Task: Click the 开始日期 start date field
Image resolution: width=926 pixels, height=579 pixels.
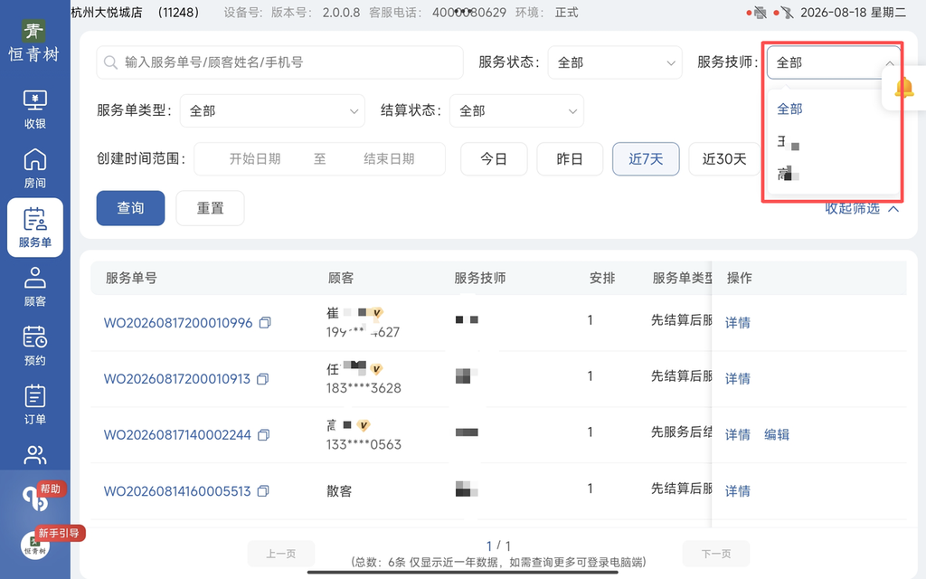Action: (x=255, y=159)
